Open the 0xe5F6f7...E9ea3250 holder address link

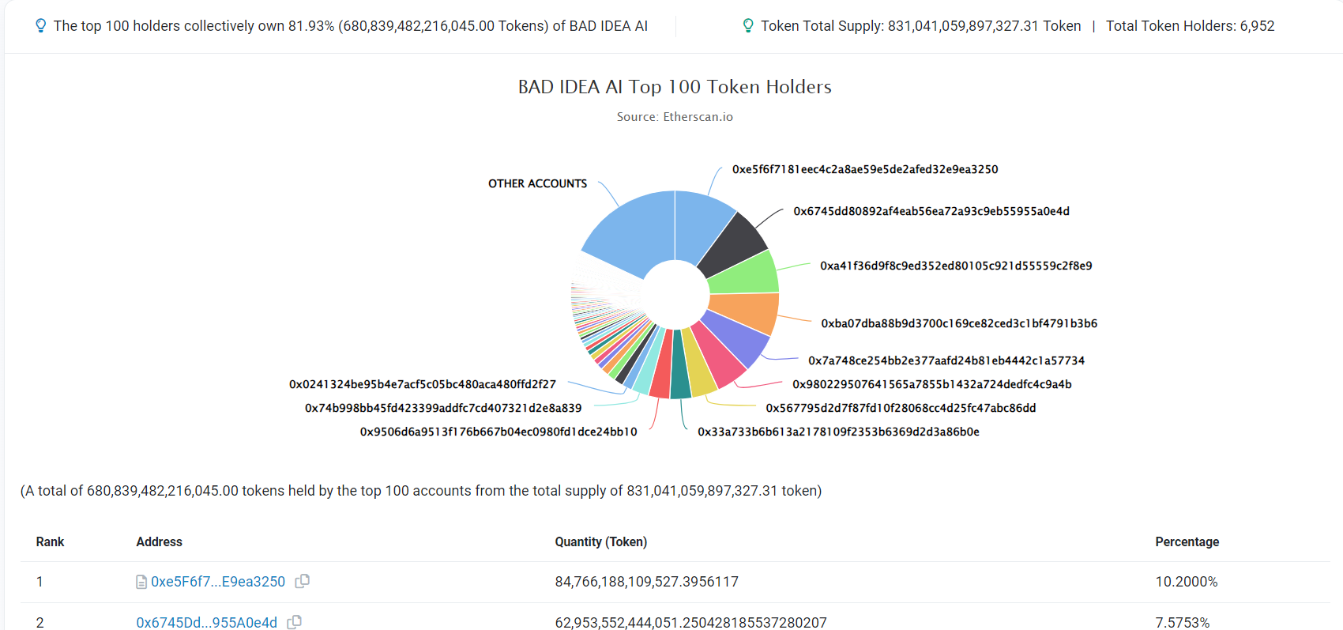[x=218, y=582]
